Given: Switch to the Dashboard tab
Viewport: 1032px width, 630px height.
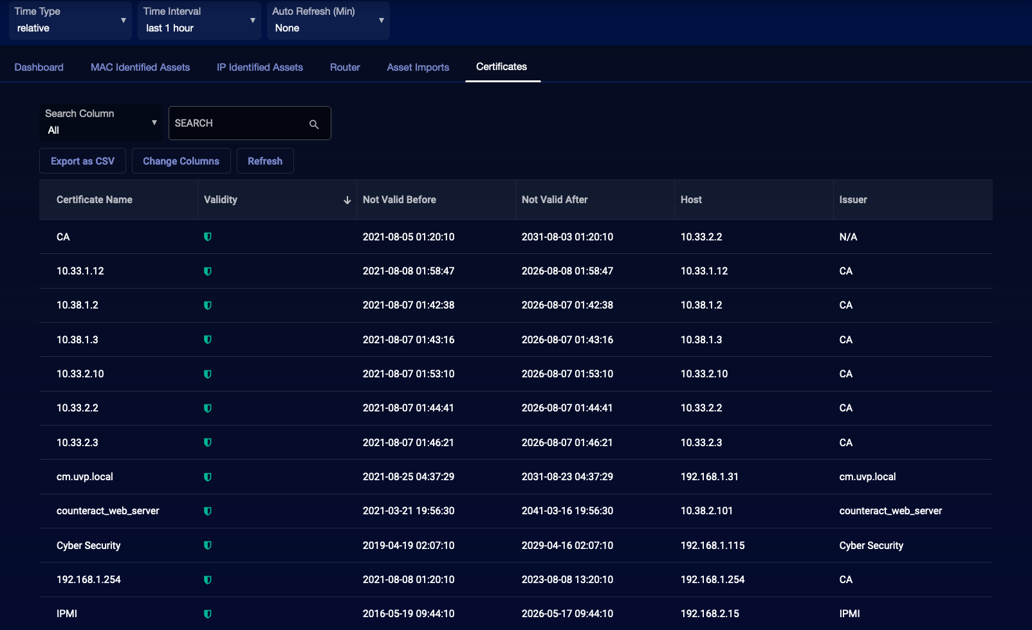Looking at the screenshot, I should (x=39, y=67).
